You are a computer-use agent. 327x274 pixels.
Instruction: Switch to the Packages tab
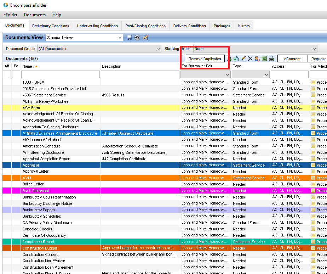[x=222, y=26]
